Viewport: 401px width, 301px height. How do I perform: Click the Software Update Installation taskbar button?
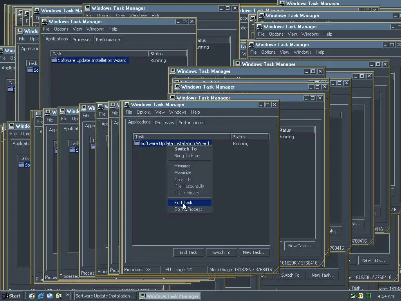coord(106,296)
